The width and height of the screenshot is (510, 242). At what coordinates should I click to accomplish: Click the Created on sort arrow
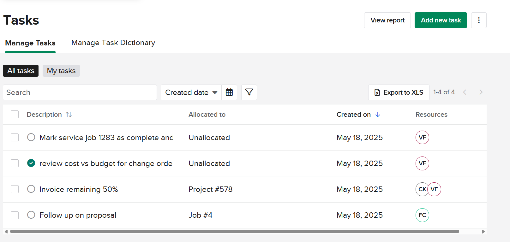[378, 115]
